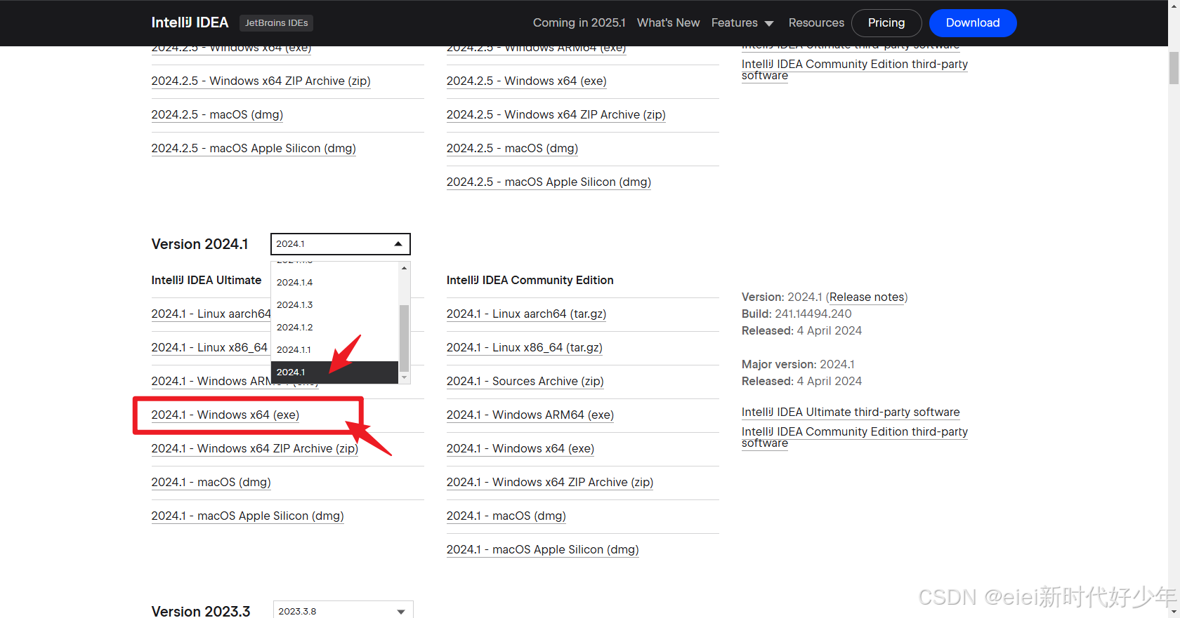
Task: Download Ultimate 2024.2.5 Windows x64 ZIP Archive
Action: click(x=261, y=81)
